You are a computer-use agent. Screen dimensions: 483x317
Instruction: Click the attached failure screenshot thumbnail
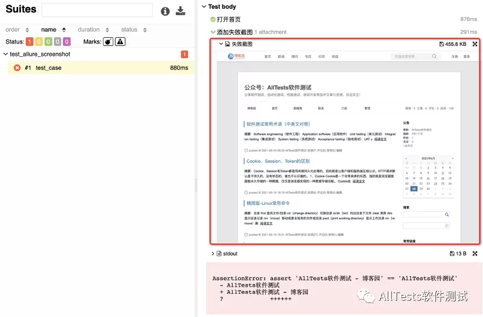[x=348, y=147]
